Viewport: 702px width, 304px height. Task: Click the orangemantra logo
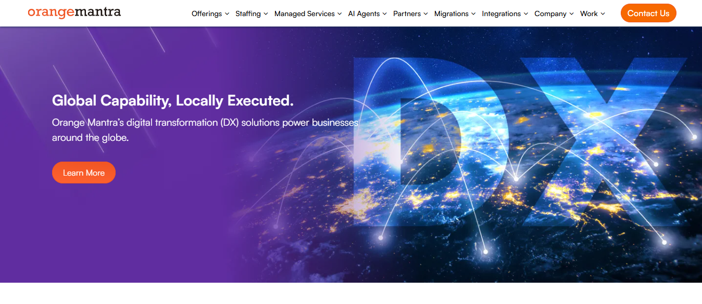click(x=74, y=12)
